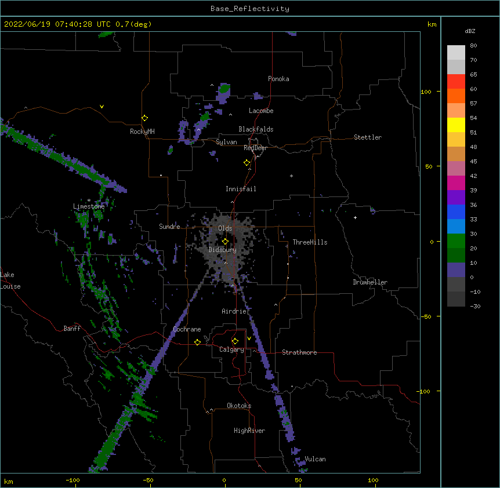Click the Banff label
Screen dimensions: 500x488
tap(72, 329)
